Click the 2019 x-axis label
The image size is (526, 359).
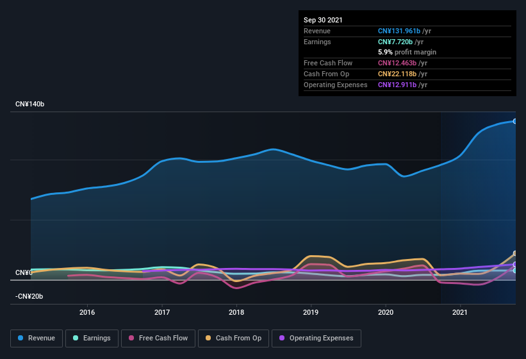click(x=311, y=312)
